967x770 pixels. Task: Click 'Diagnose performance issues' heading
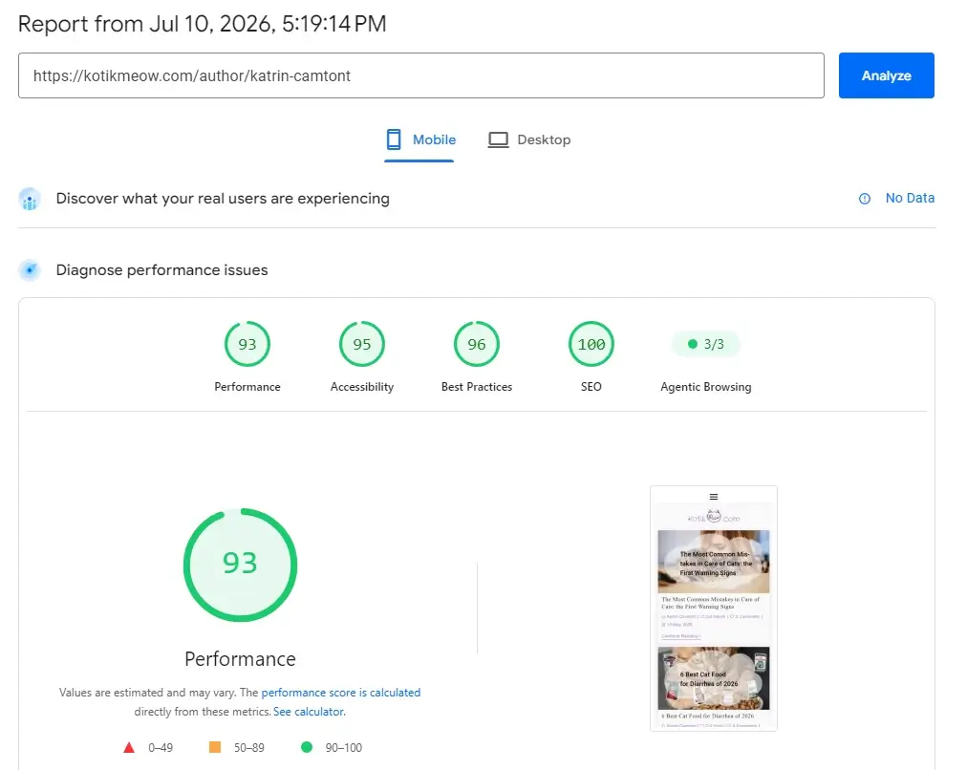161,270
